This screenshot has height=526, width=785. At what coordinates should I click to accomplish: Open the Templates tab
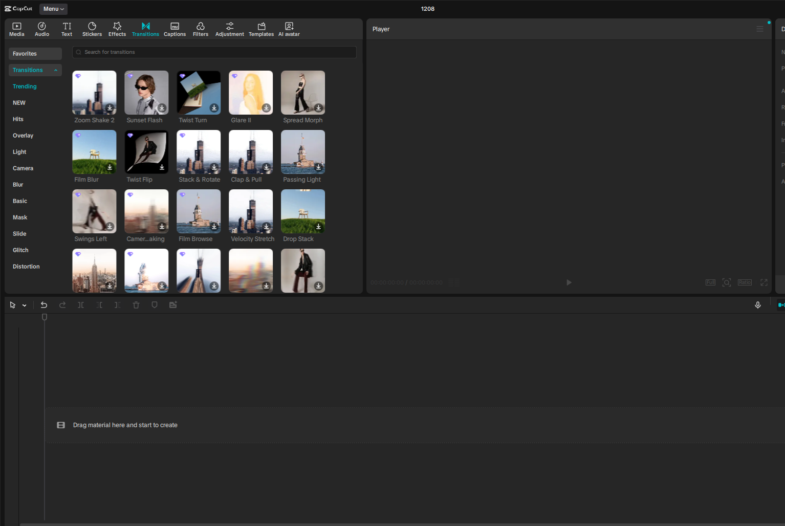pyautogui.click(x=261, y=29)
